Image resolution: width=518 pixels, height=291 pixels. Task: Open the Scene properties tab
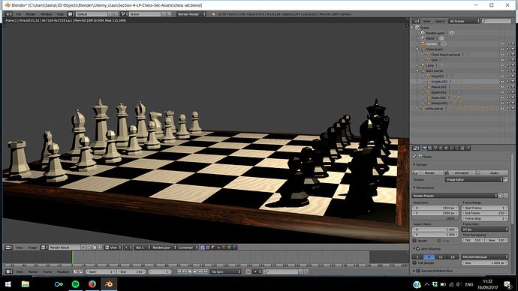pos(435,148)
